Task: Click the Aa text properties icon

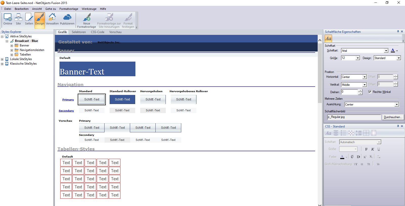Action: pos(328,39)
